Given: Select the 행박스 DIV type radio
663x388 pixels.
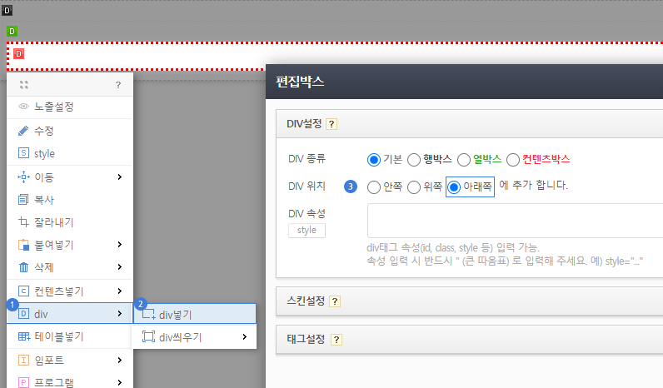Looking at the screenshot, I should point(414,159).
